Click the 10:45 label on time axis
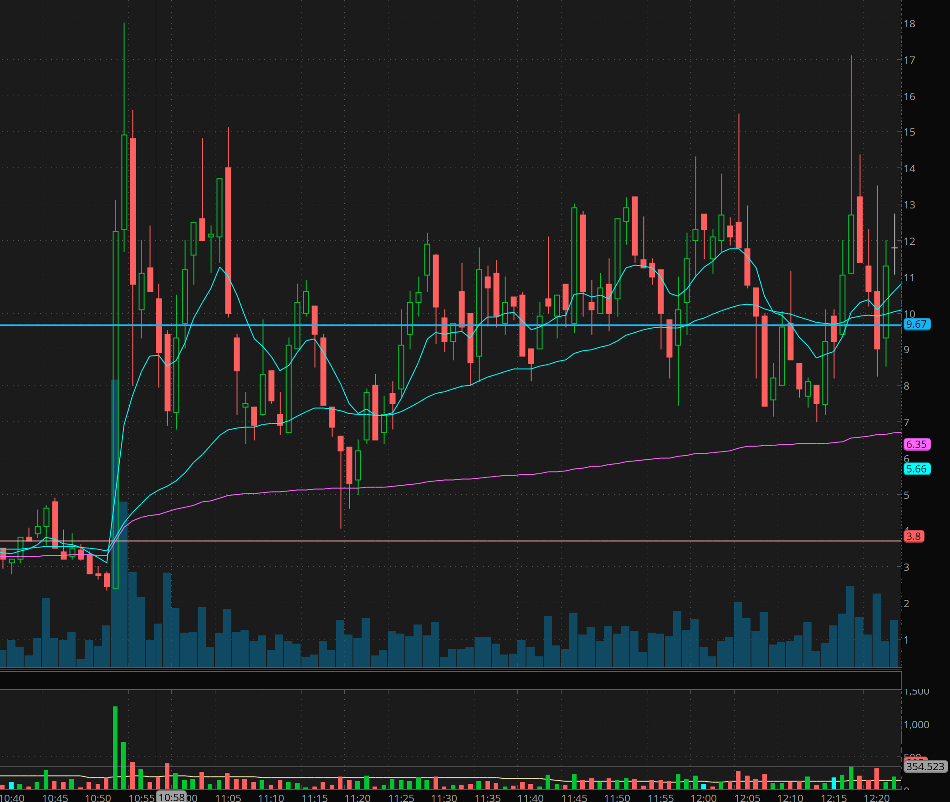 tap(55, 797)
